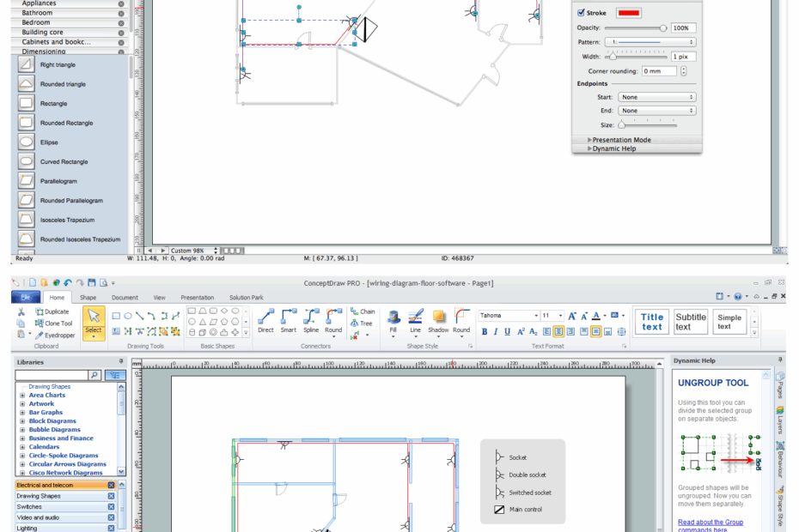
Task: Open the Read about the Group commands link
Action: point(711,522)
